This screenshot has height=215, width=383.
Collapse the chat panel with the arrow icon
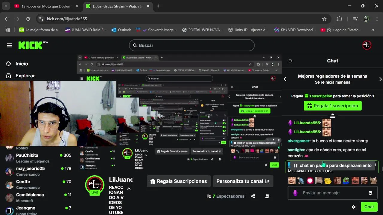pyautogui.click(x=291, y=61)
